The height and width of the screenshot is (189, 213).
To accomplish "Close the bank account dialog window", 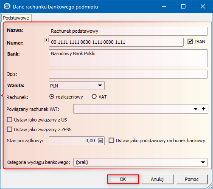I will click(203, 6).
